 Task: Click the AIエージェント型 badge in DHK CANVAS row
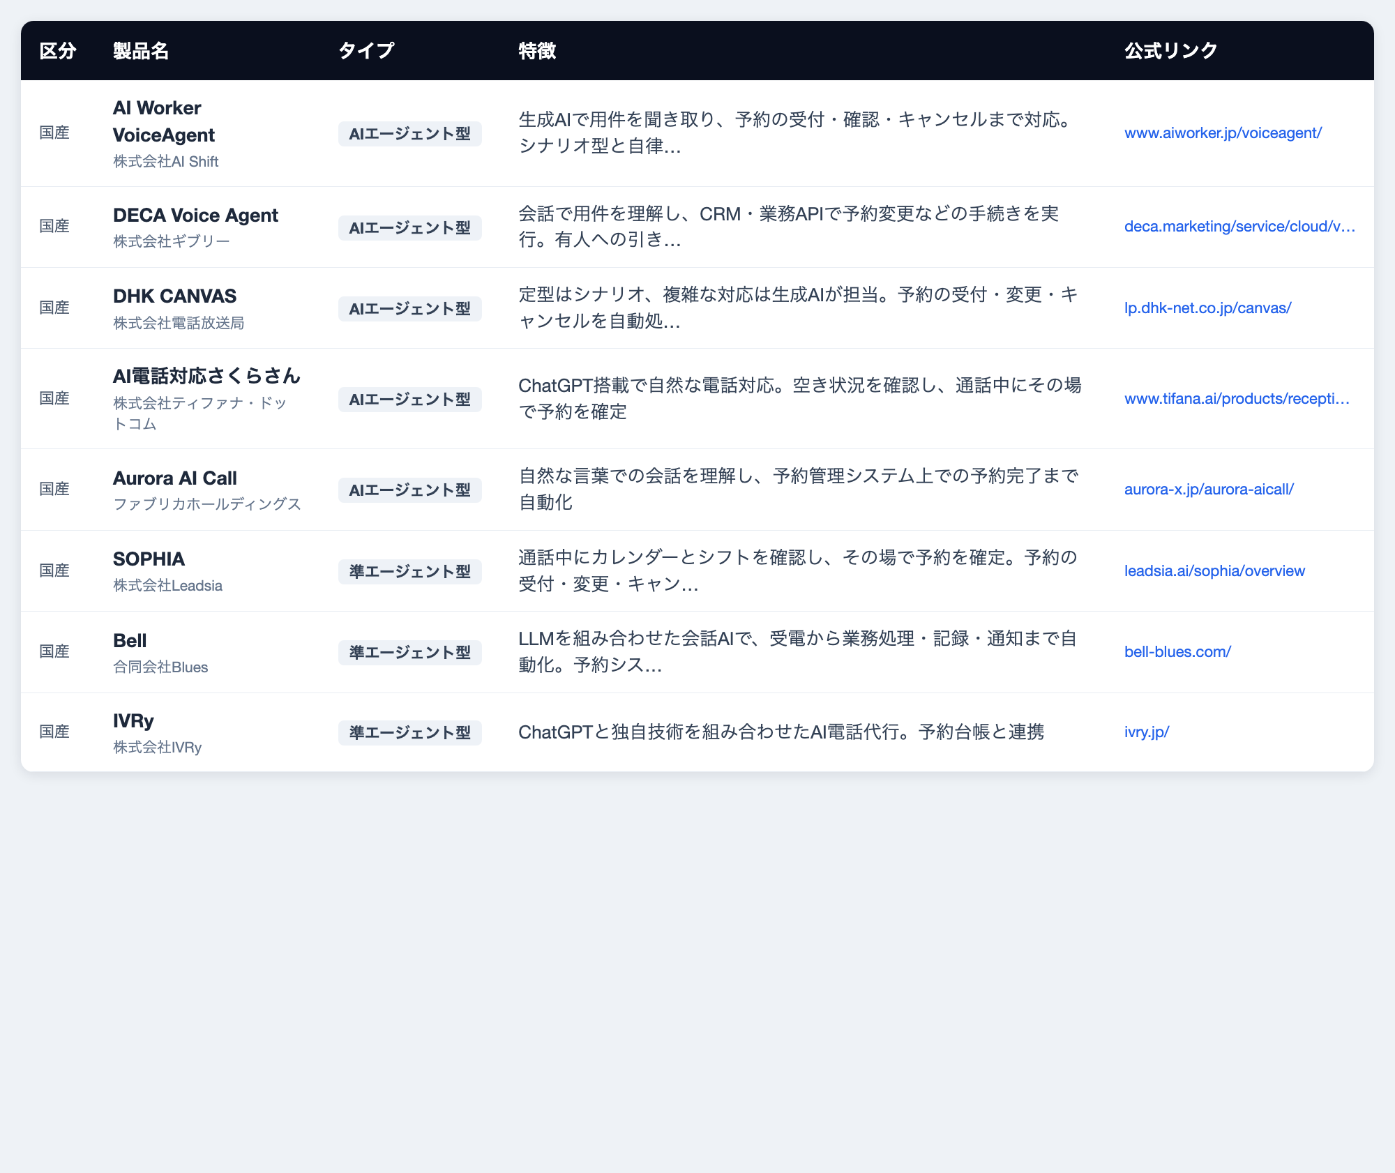410,309
